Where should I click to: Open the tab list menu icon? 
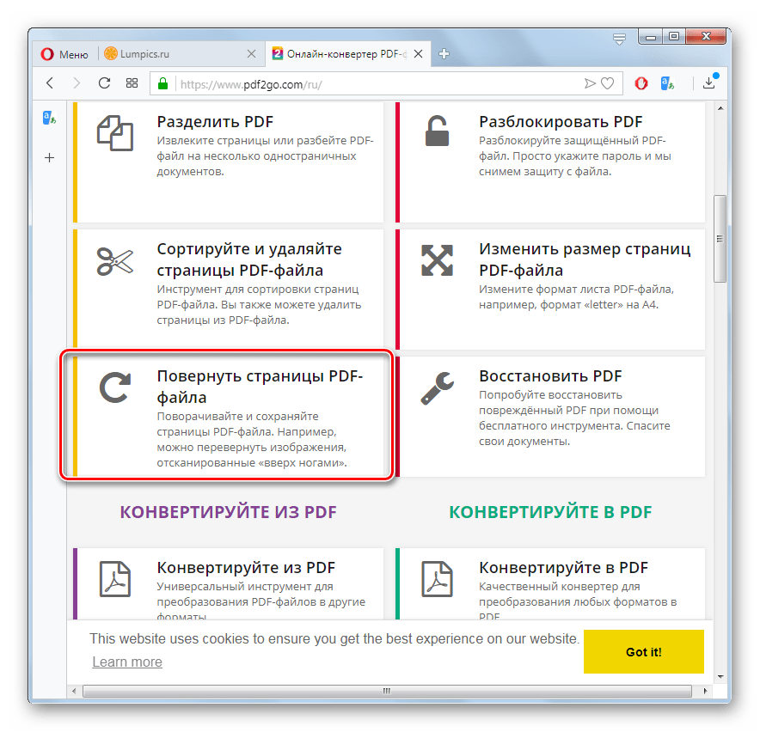(x=619, y=39)
